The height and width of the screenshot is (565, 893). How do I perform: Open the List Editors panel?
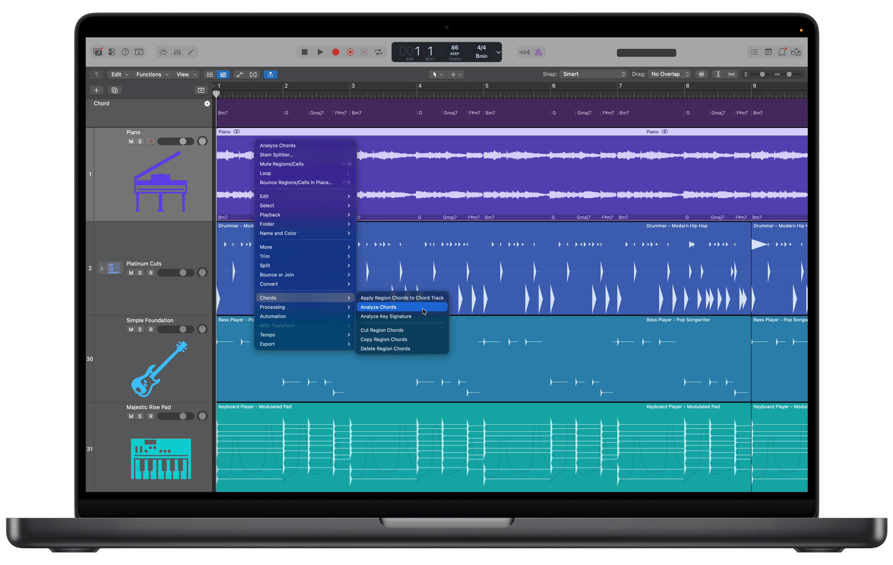click(x=754, y=52)
